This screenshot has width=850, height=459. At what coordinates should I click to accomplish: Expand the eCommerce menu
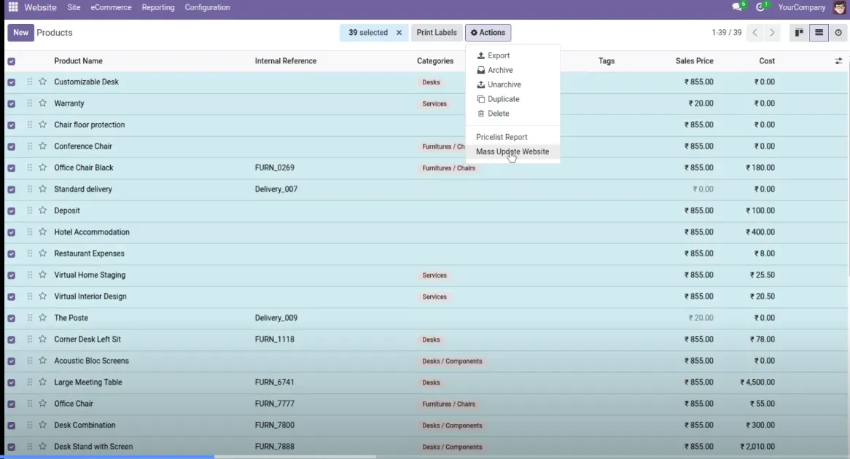[x=111, y=7]
